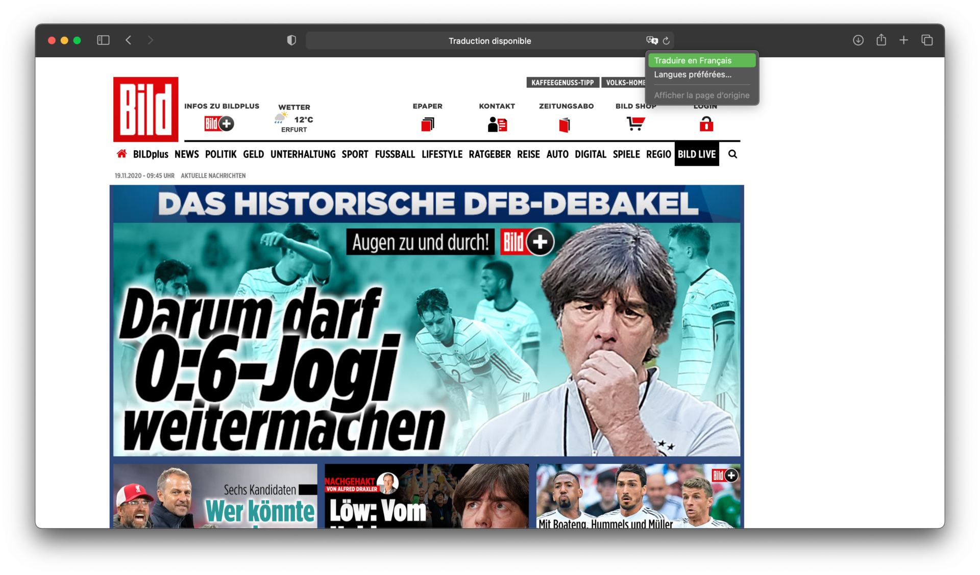Open the downloads icon in toolbar
The image size is (980, 575).
858,40
